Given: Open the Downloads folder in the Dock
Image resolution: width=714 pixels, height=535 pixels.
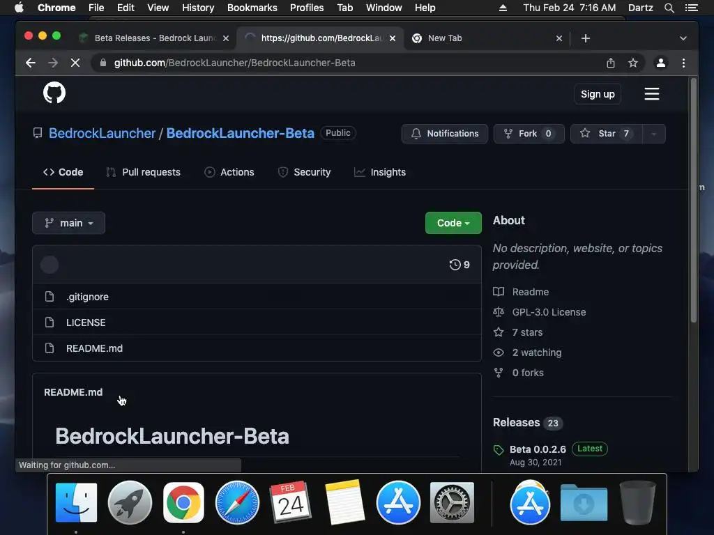Looking at the screenshot, I should click(584, 502).
